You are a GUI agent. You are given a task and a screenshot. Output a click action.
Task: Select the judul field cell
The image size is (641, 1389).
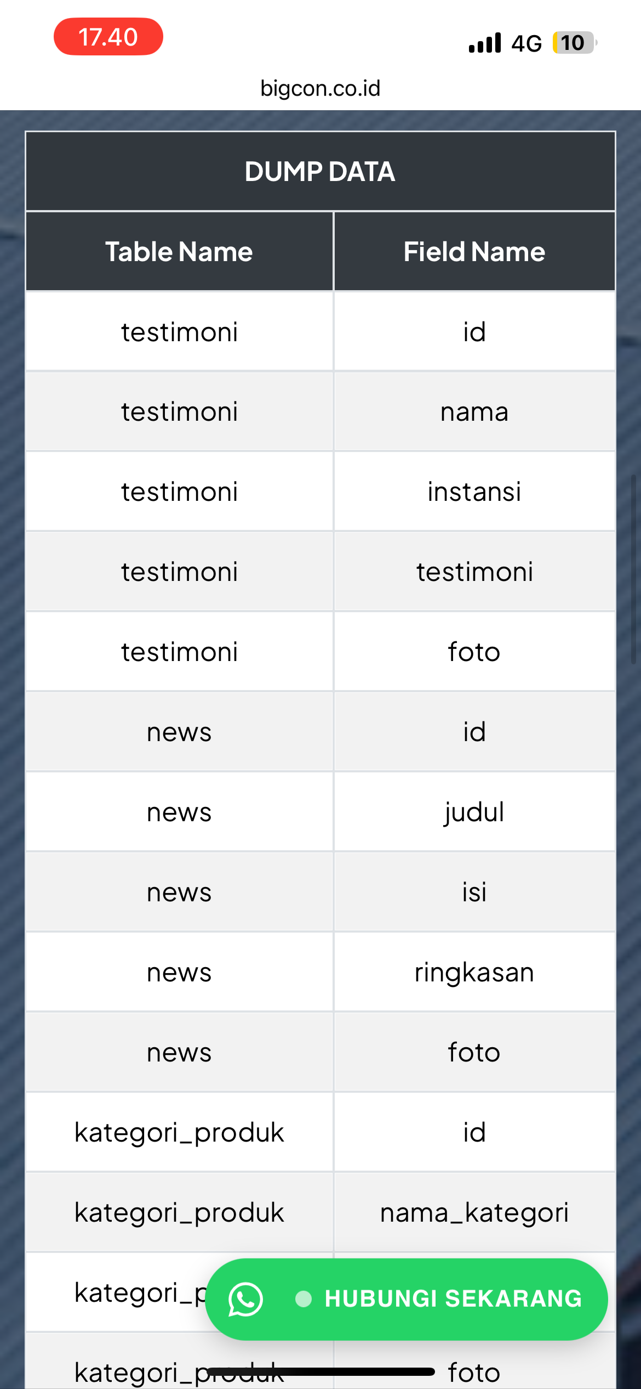pos(474,812)
